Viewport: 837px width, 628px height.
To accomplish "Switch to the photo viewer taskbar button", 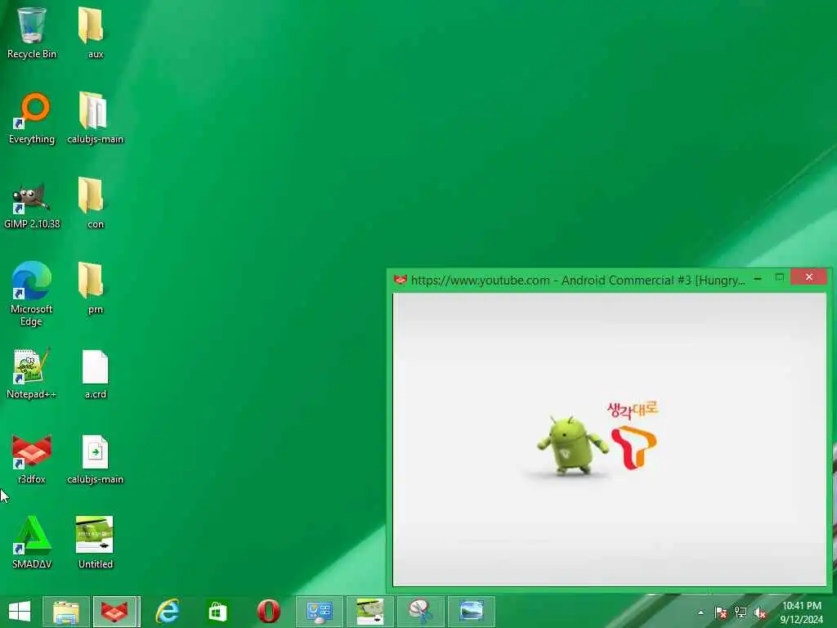I will coord(471,612).
